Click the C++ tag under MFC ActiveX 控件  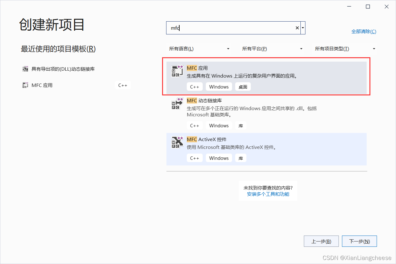(195, 158)
